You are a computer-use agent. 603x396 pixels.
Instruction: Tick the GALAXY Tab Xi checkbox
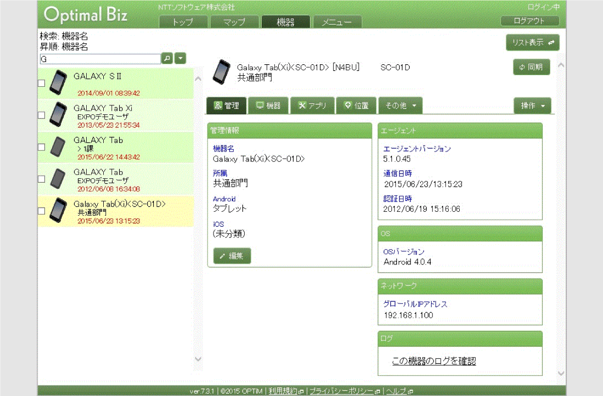click(42, 115)
